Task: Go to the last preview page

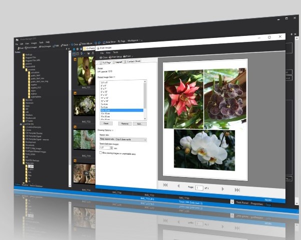Action: 237,190
